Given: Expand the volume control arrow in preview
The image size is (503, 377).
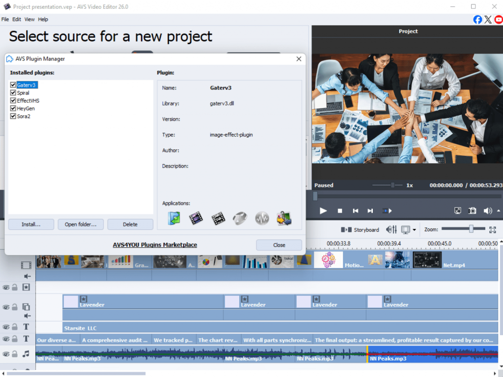Looking at the screenshot, I should click(x=498, y=211).
